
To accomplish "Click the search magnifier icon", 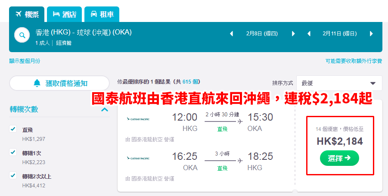I will [22, 35].
